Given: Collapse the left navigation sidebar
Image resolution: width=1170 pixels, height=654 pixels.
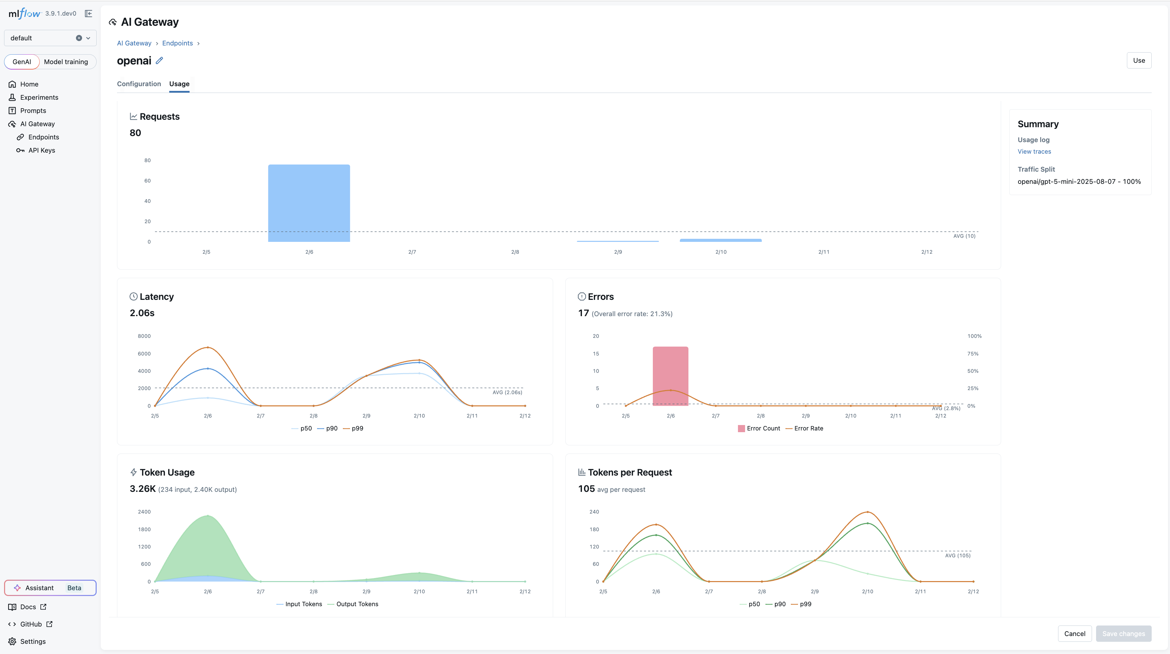Looking at the screenshot, I should (89, 13).
